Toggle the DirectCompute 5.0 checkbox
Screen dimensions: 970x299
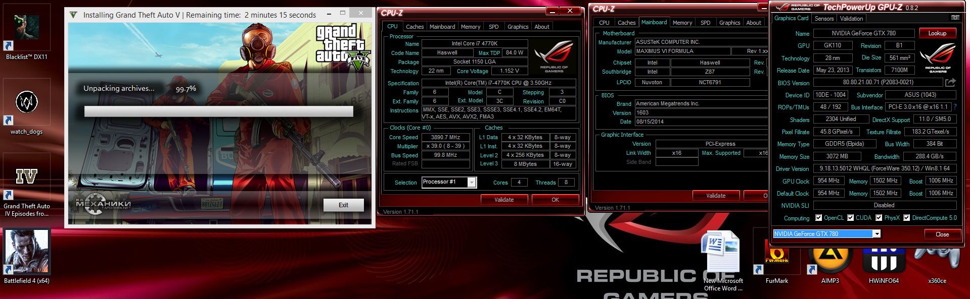point(907,218)
